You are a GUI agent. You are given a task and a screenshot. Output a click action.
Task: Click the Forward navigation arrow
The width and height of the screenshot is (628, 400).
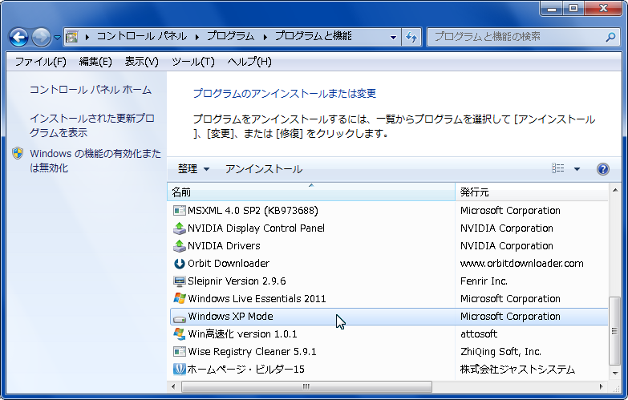[41, 37]
